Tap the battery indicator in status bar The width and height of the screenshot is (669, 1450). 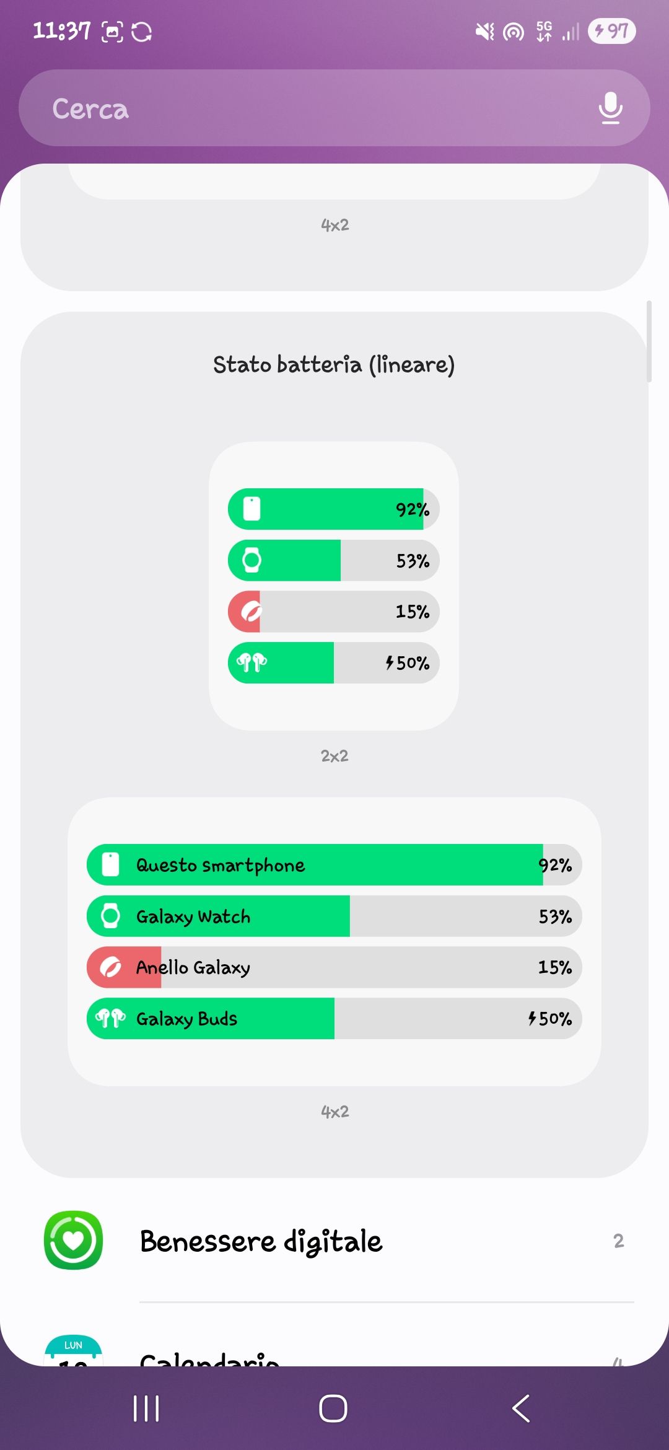611,31
